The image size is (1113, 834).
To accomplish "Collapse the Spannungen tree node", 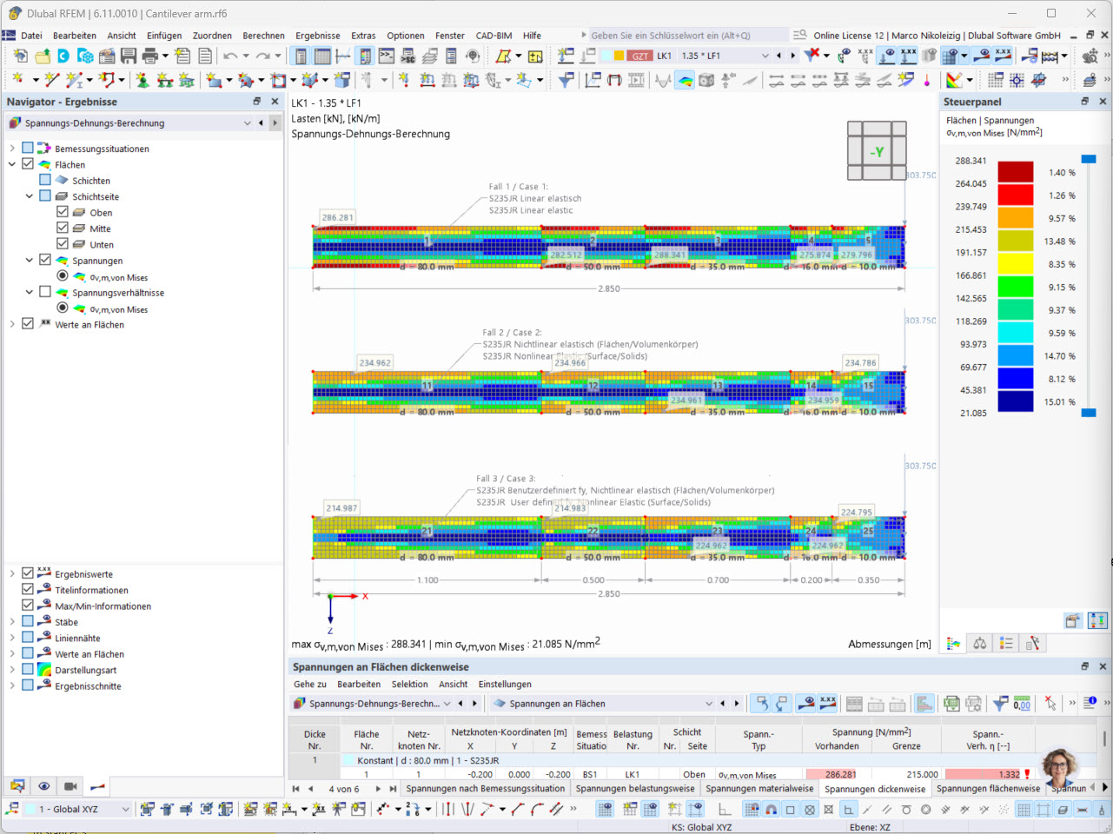I will (x=30, y=261).
